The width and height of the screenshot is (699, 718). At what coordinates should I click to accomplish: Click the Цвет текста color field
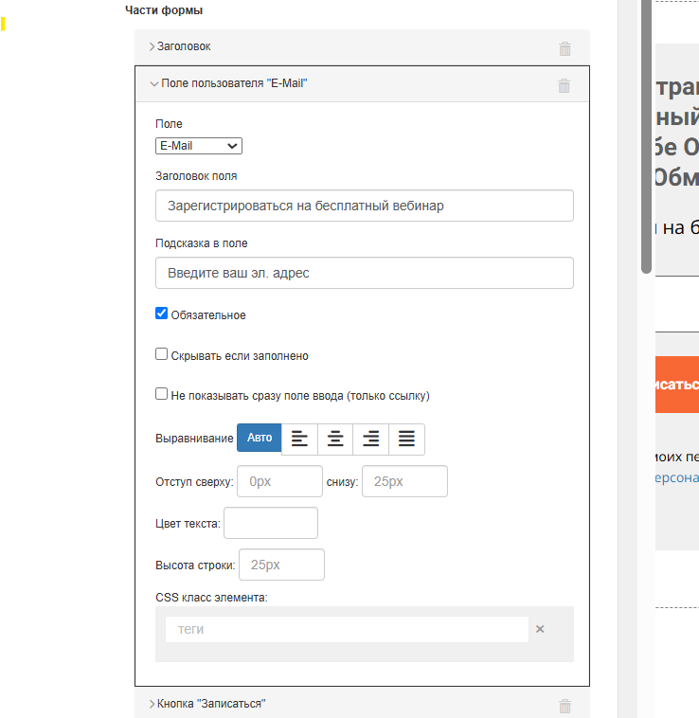270,523
